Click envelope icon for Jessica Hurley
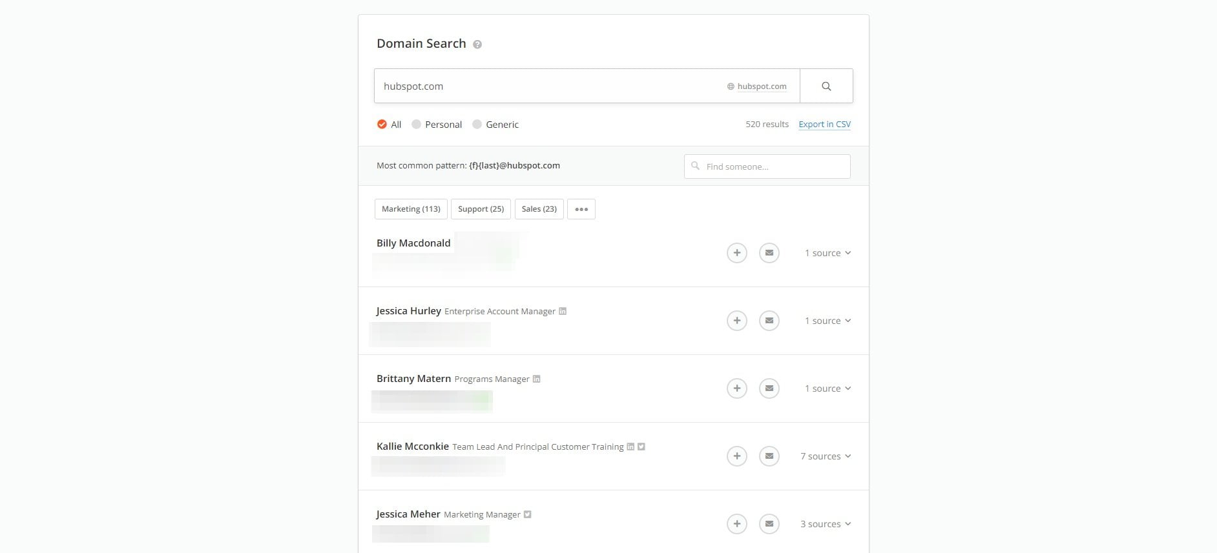 point(769,321)
